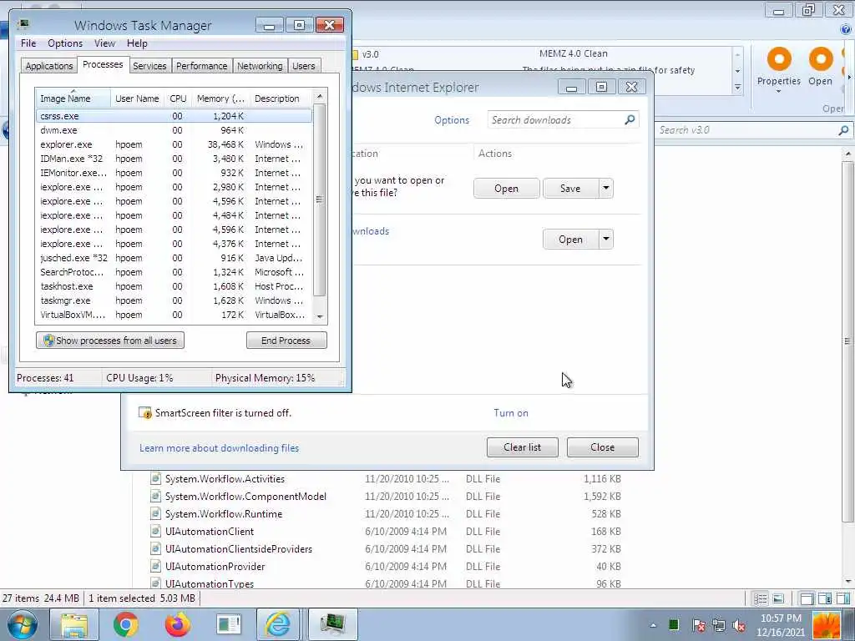
Task: Click the End Process button
Action: 286,341
